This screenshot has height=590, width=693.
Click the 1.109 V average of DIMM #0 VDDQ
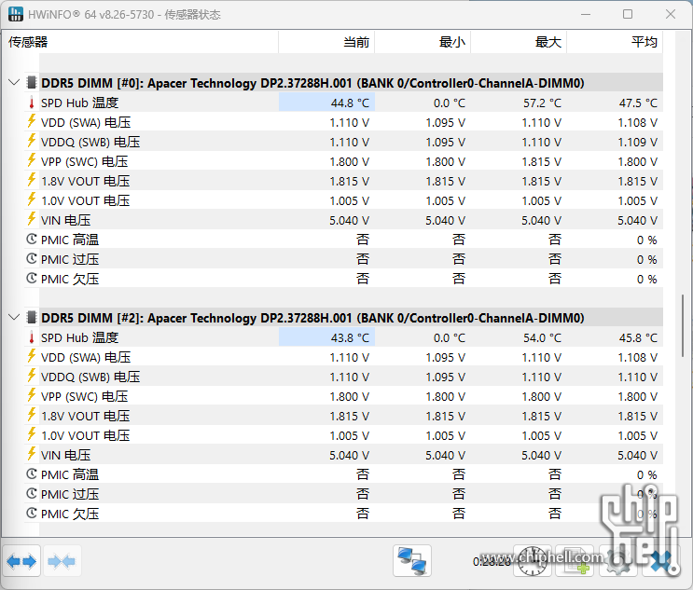637,143
